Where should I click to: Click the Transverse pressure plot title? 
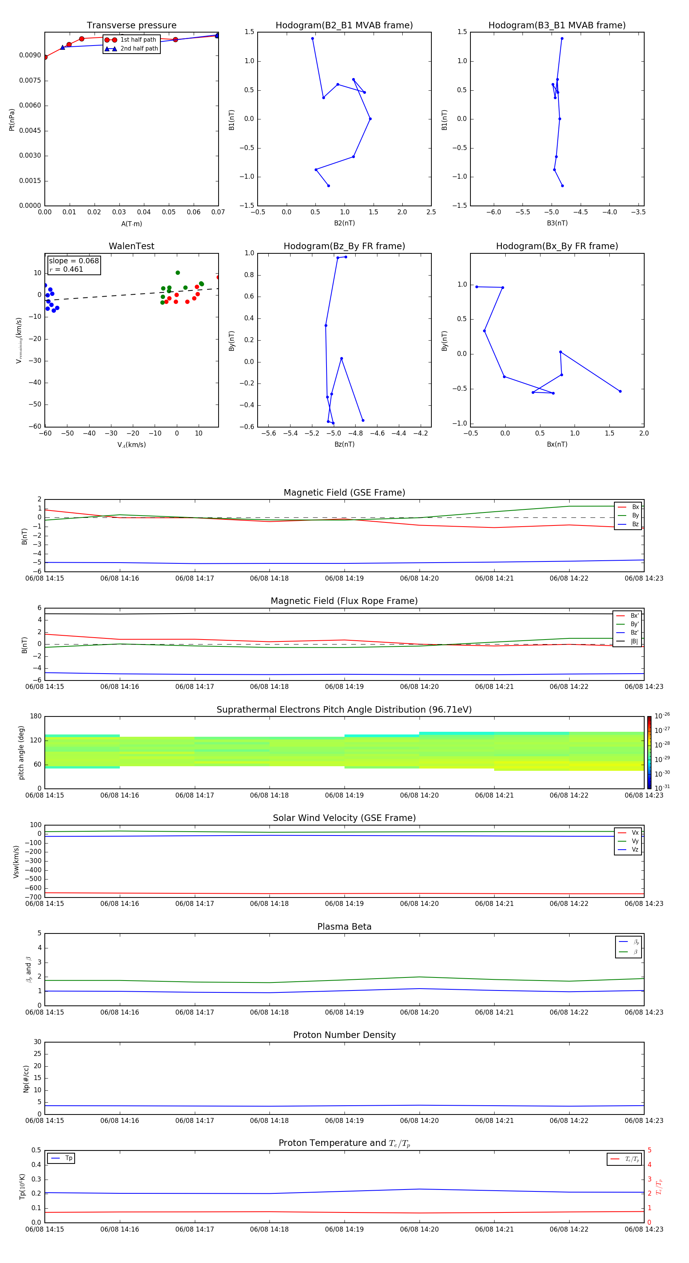coord(131,26)
